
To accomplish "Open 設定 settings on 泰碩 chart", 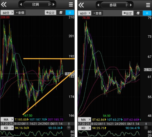I will 128,13.
